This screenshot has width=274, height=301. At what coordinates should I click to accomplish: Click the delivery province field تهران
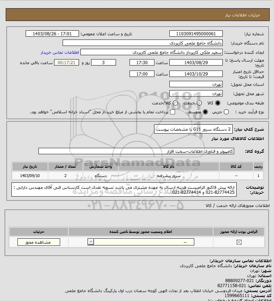tap(196, 84)
